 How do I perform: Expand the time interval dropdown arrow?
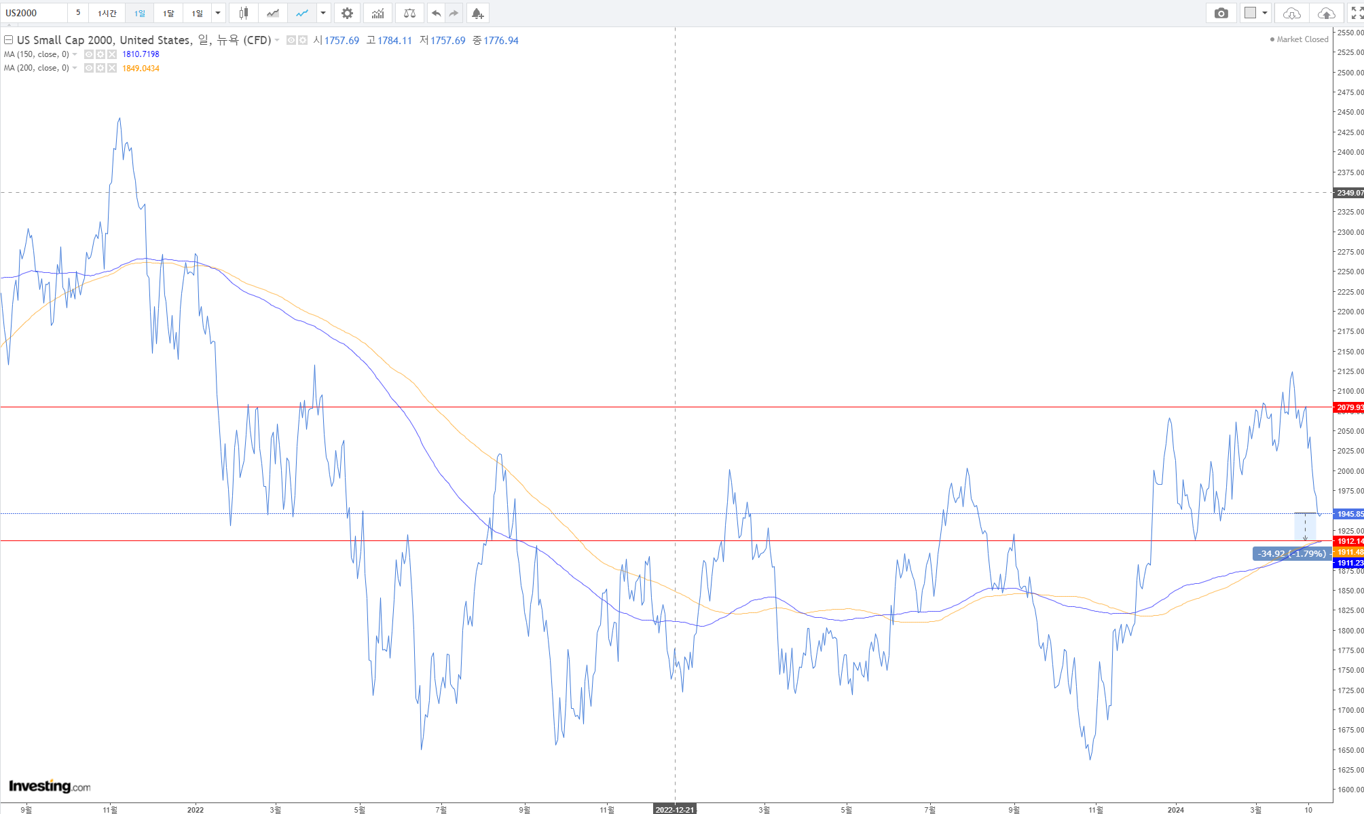218,13
